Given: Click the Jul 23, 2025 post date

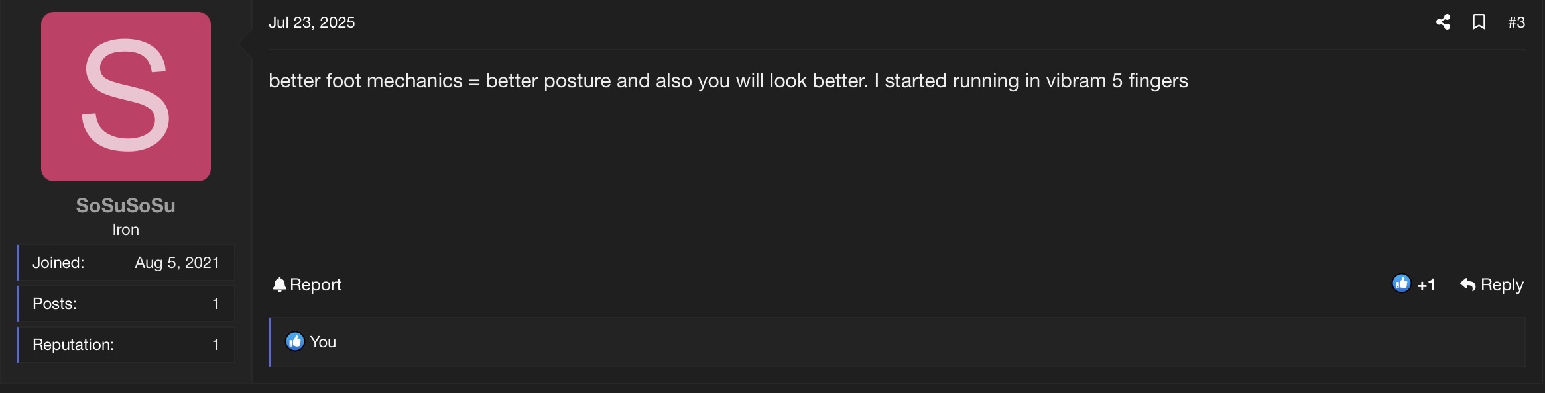Looking at the screenshot, I should pos(312,22).
